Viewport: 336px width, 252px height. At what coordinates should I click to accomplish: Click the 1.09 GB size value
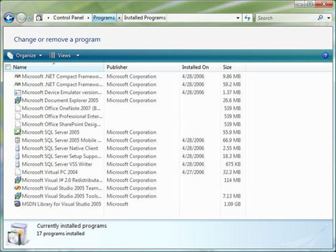(233, 204)
